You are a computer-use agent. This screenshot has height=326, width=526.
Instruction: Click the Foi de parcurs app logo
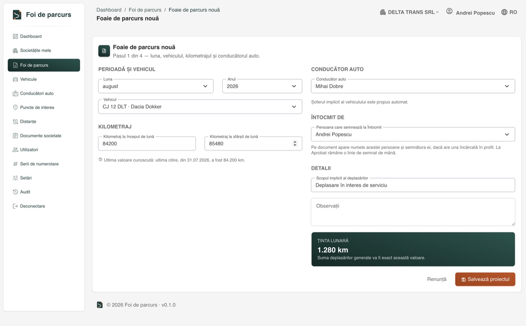pyautogui.click(x=17, y=15)
